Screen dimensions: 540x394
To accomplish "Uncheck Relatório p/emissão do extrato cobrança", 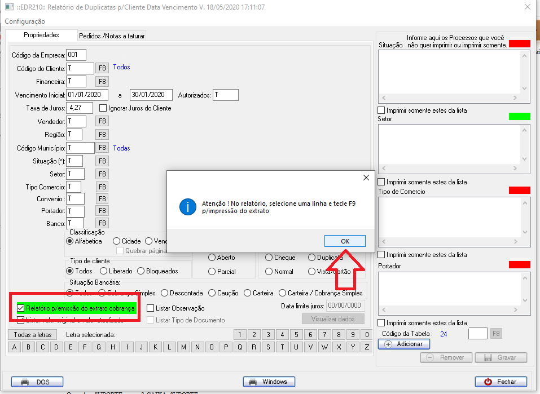I will click(x=21, y=308).
